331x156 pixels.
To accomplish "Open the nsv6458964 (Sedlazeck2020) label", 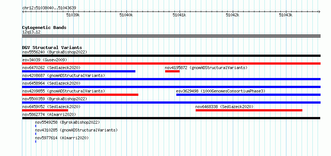I will click(51, 83).
